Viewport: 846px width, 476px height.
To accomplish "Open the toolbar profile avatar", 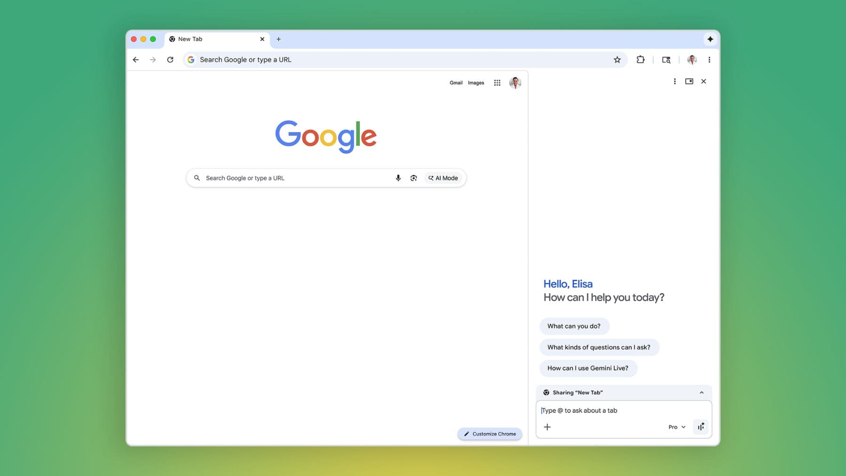I will (x=692, y=60).
